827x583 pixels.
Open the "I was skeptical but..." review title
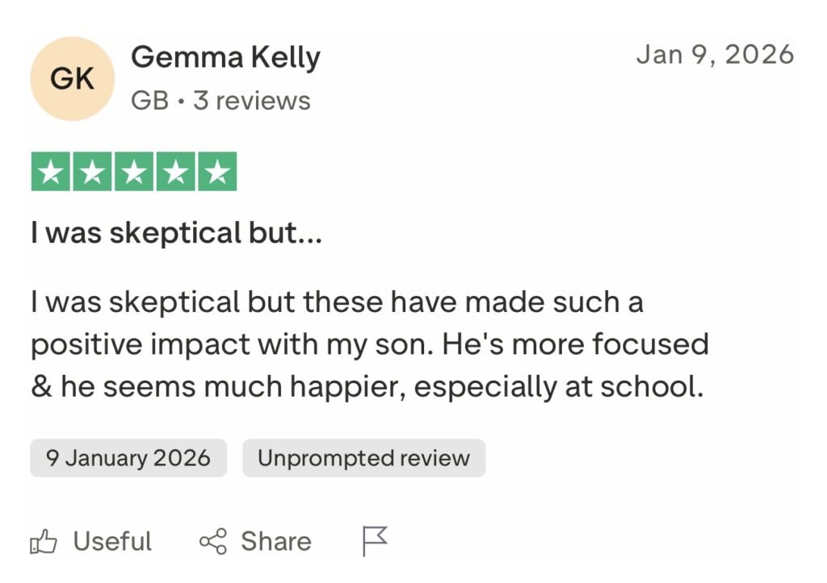tap(176, 233)
